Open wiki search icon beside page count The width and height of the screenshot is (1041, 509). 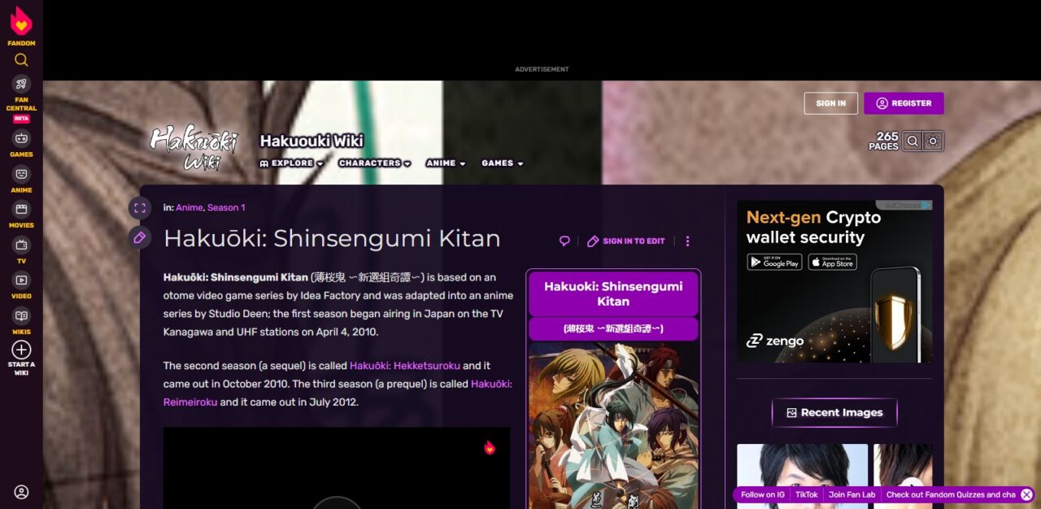click(913, 141)
